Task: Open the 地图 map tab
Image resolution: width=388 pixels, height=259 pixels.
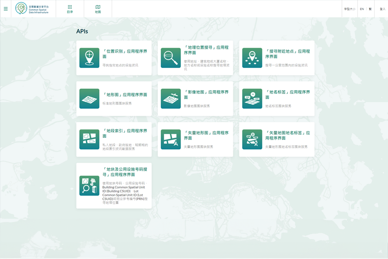Action: point(98,9)
